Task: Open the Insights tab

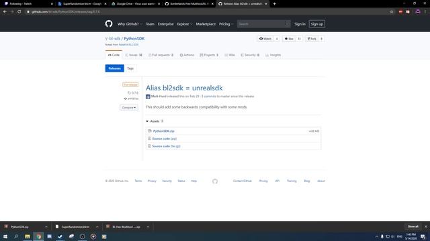Action: click(x=273, y=55)
